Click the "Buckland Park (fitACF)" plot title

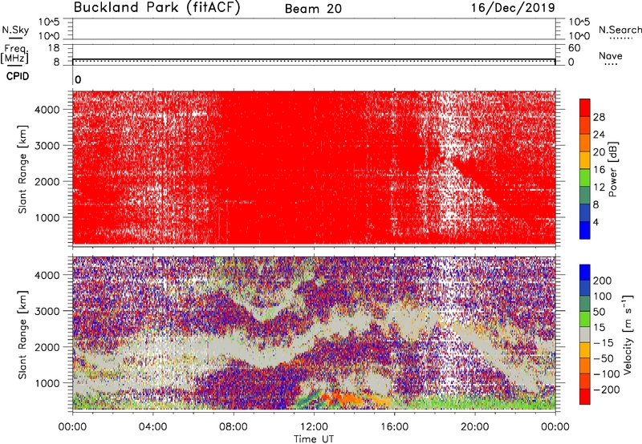[x=156, y=8]
